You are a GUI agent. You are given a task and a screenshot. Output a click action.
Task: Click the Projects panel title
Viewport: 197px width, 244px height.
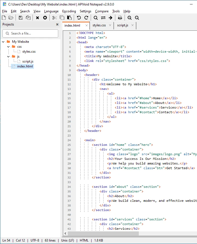(x=8, y=24)
